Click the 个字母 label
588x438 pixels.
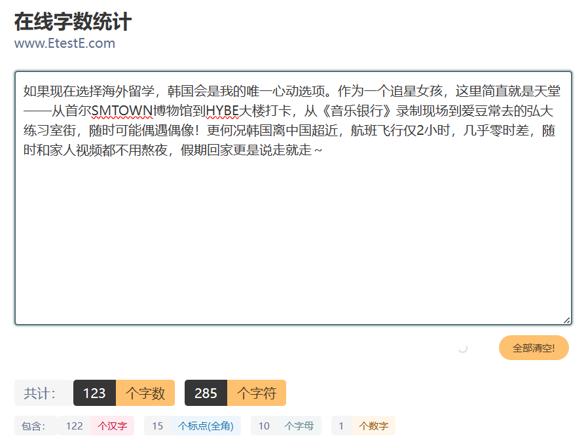click(x=299, y=426)
